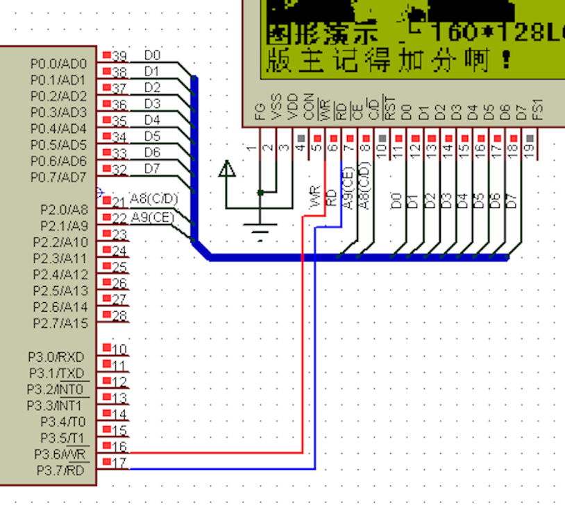Click the P3.2/INT0 pin 12
Viewport: 565px width, 519px height.
[x=108, y=381]
